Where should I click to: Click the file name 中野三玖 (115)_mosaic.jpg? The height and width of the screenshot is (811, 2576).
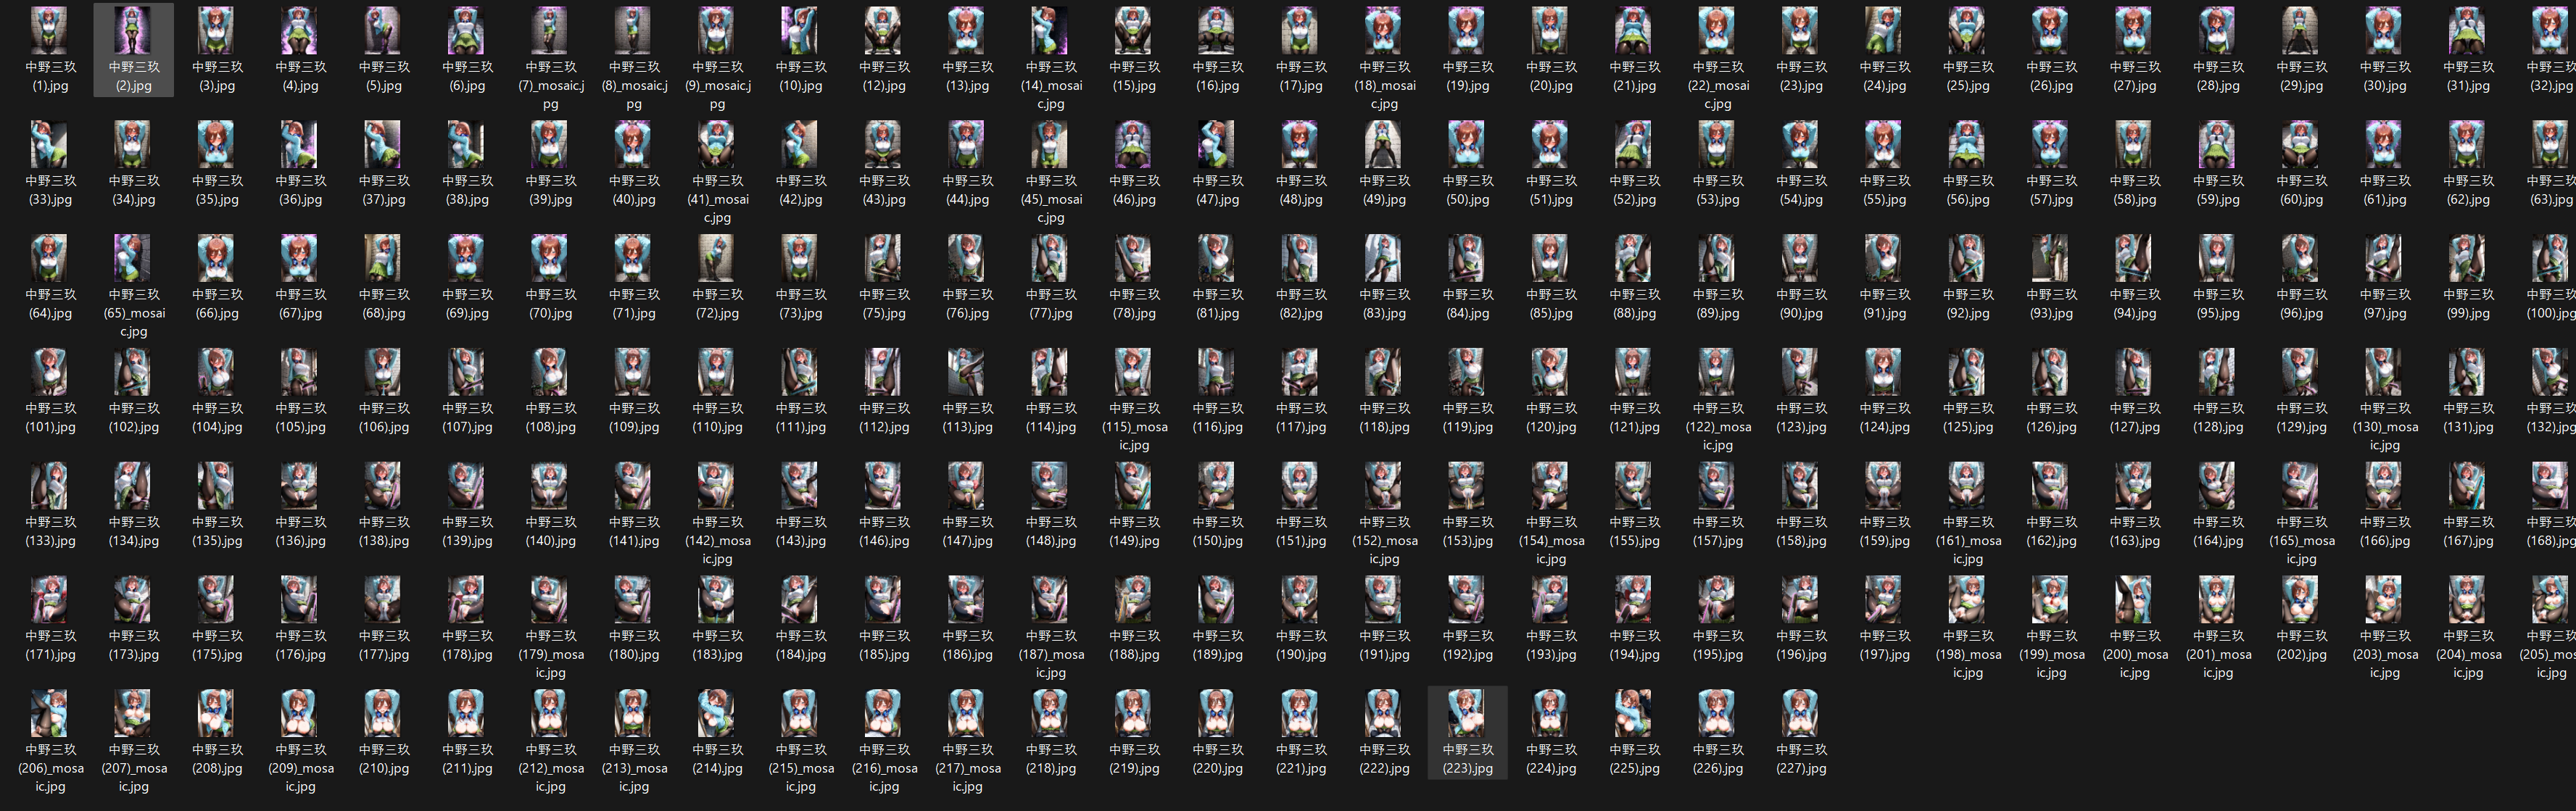(1134, 427)
